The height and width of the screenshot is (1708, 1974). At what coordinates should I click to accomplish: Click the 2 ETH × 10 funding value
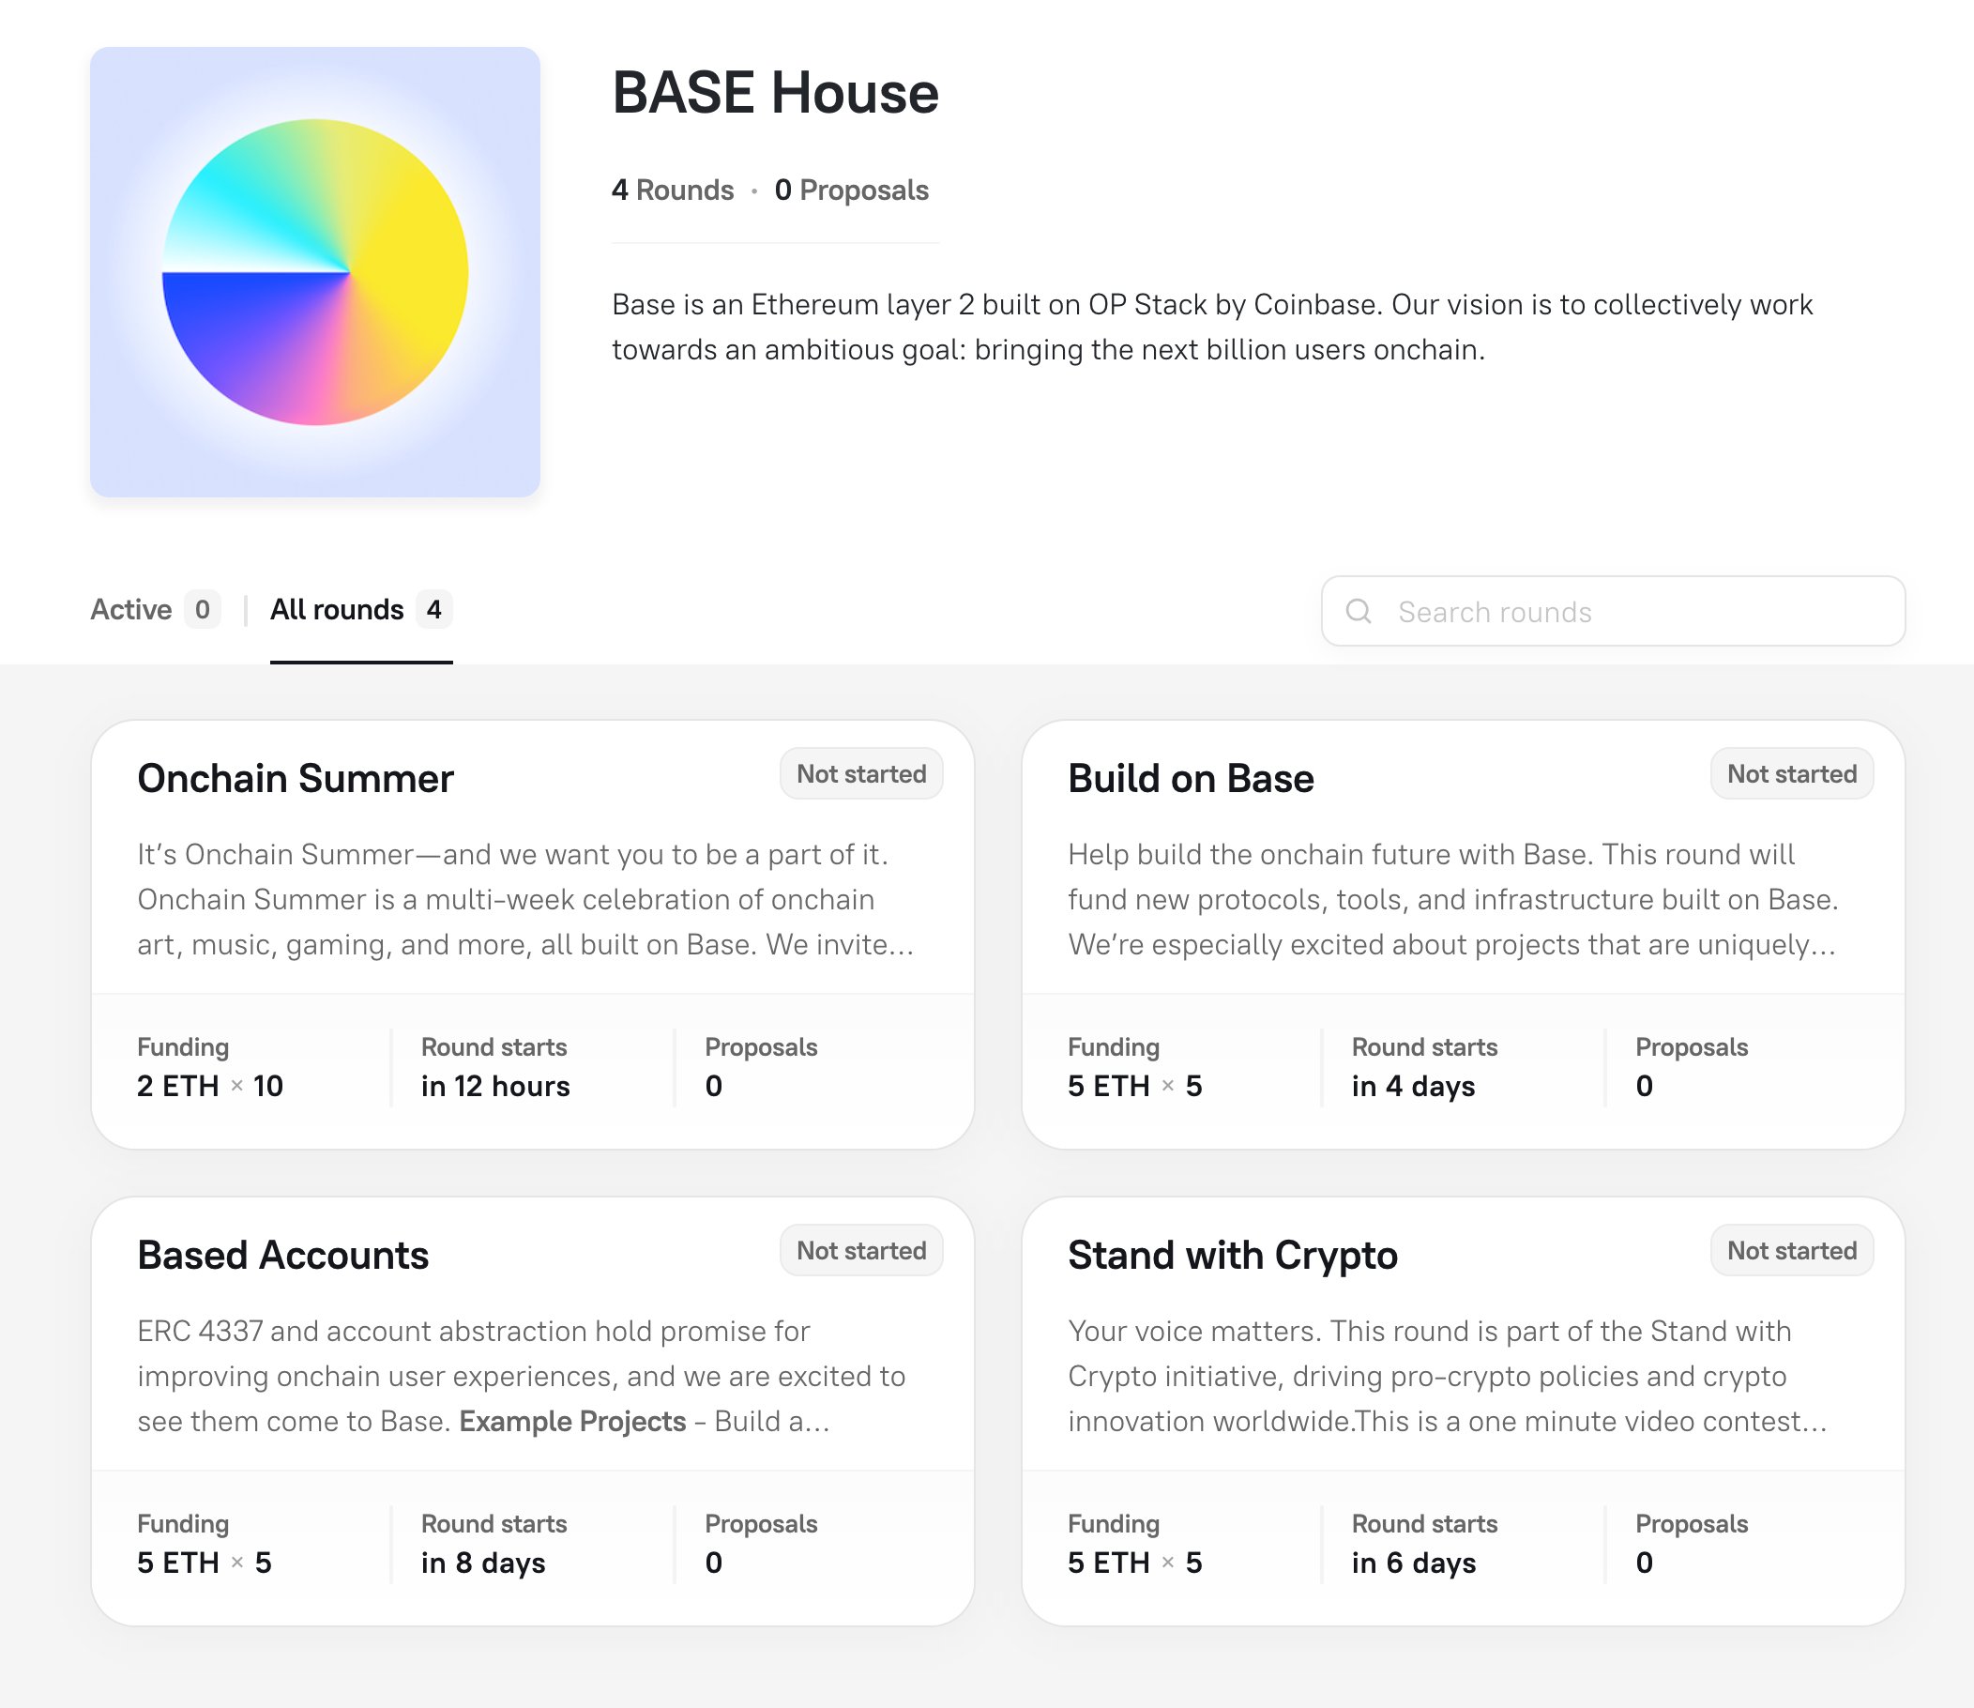pos(209,1086)
